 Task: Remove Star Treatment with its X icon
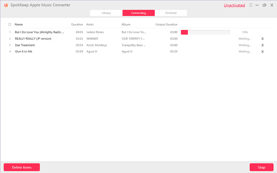point(262,45)
